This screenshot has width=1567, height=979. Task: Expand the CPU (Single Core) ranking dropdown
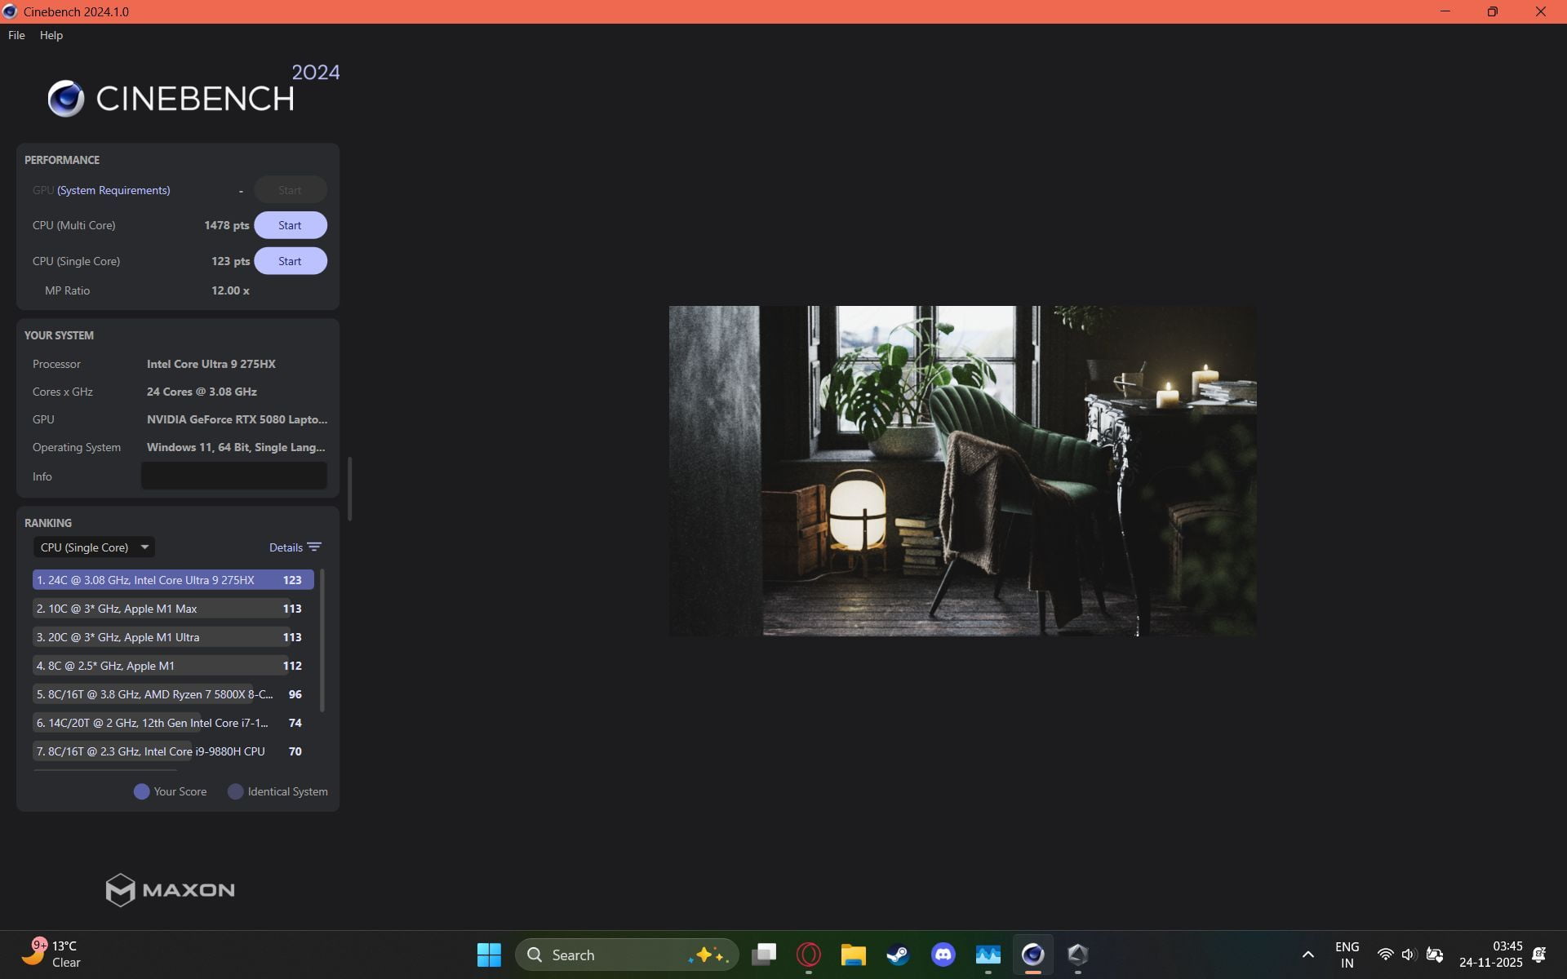(x=94, y=547)
